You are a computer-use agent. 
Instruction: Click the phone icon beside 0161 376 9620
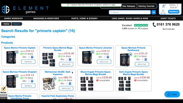pyautogui.click(x=154, y=25)
